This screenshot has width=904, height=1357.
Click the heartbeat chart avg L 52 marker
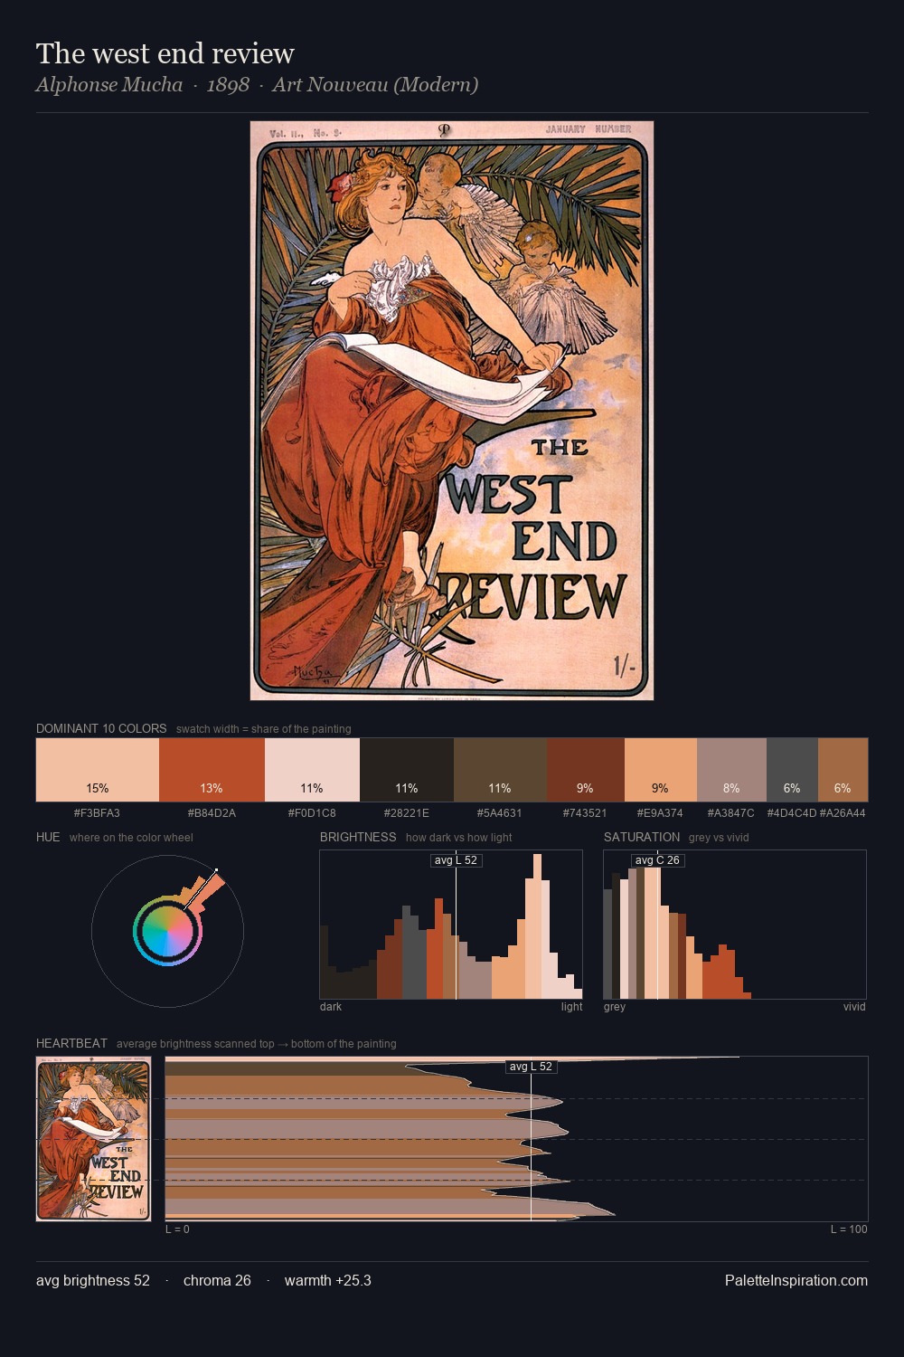click(x=531, y=1067)
